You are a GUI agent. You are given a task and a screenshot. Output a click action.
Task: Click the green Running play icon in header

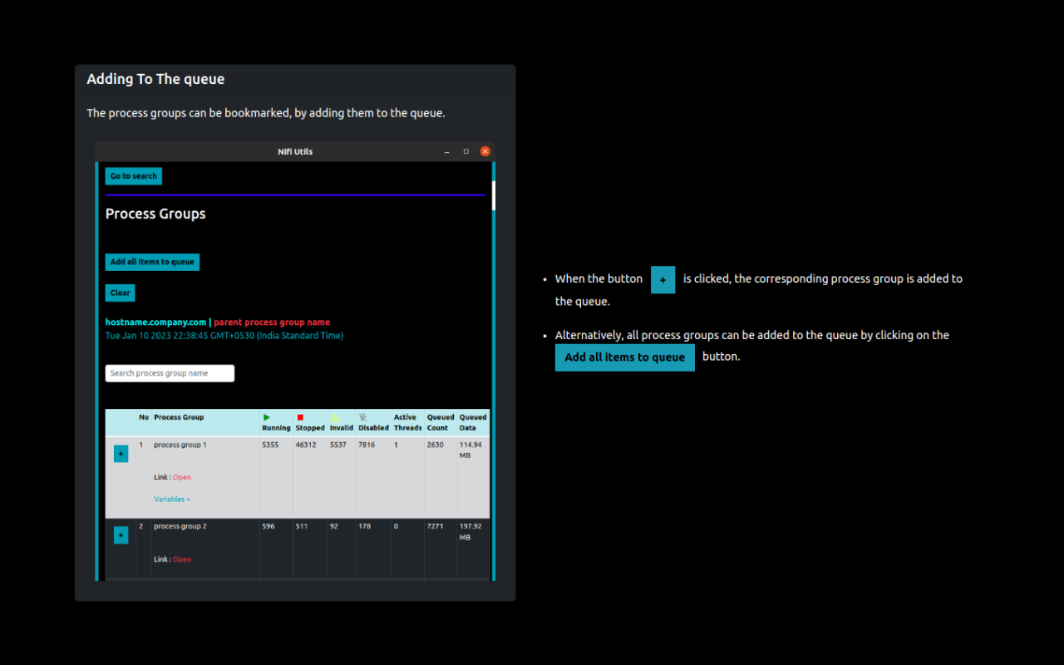coord(267,417)
